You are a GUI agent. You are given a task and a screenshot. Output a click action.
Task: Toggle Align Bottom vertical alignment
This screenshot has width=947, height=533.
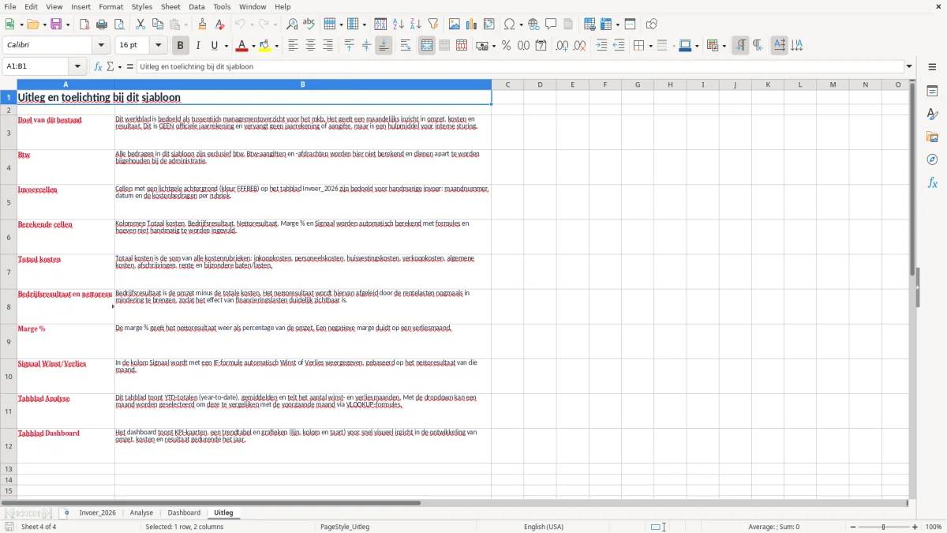tap(384, 46)
